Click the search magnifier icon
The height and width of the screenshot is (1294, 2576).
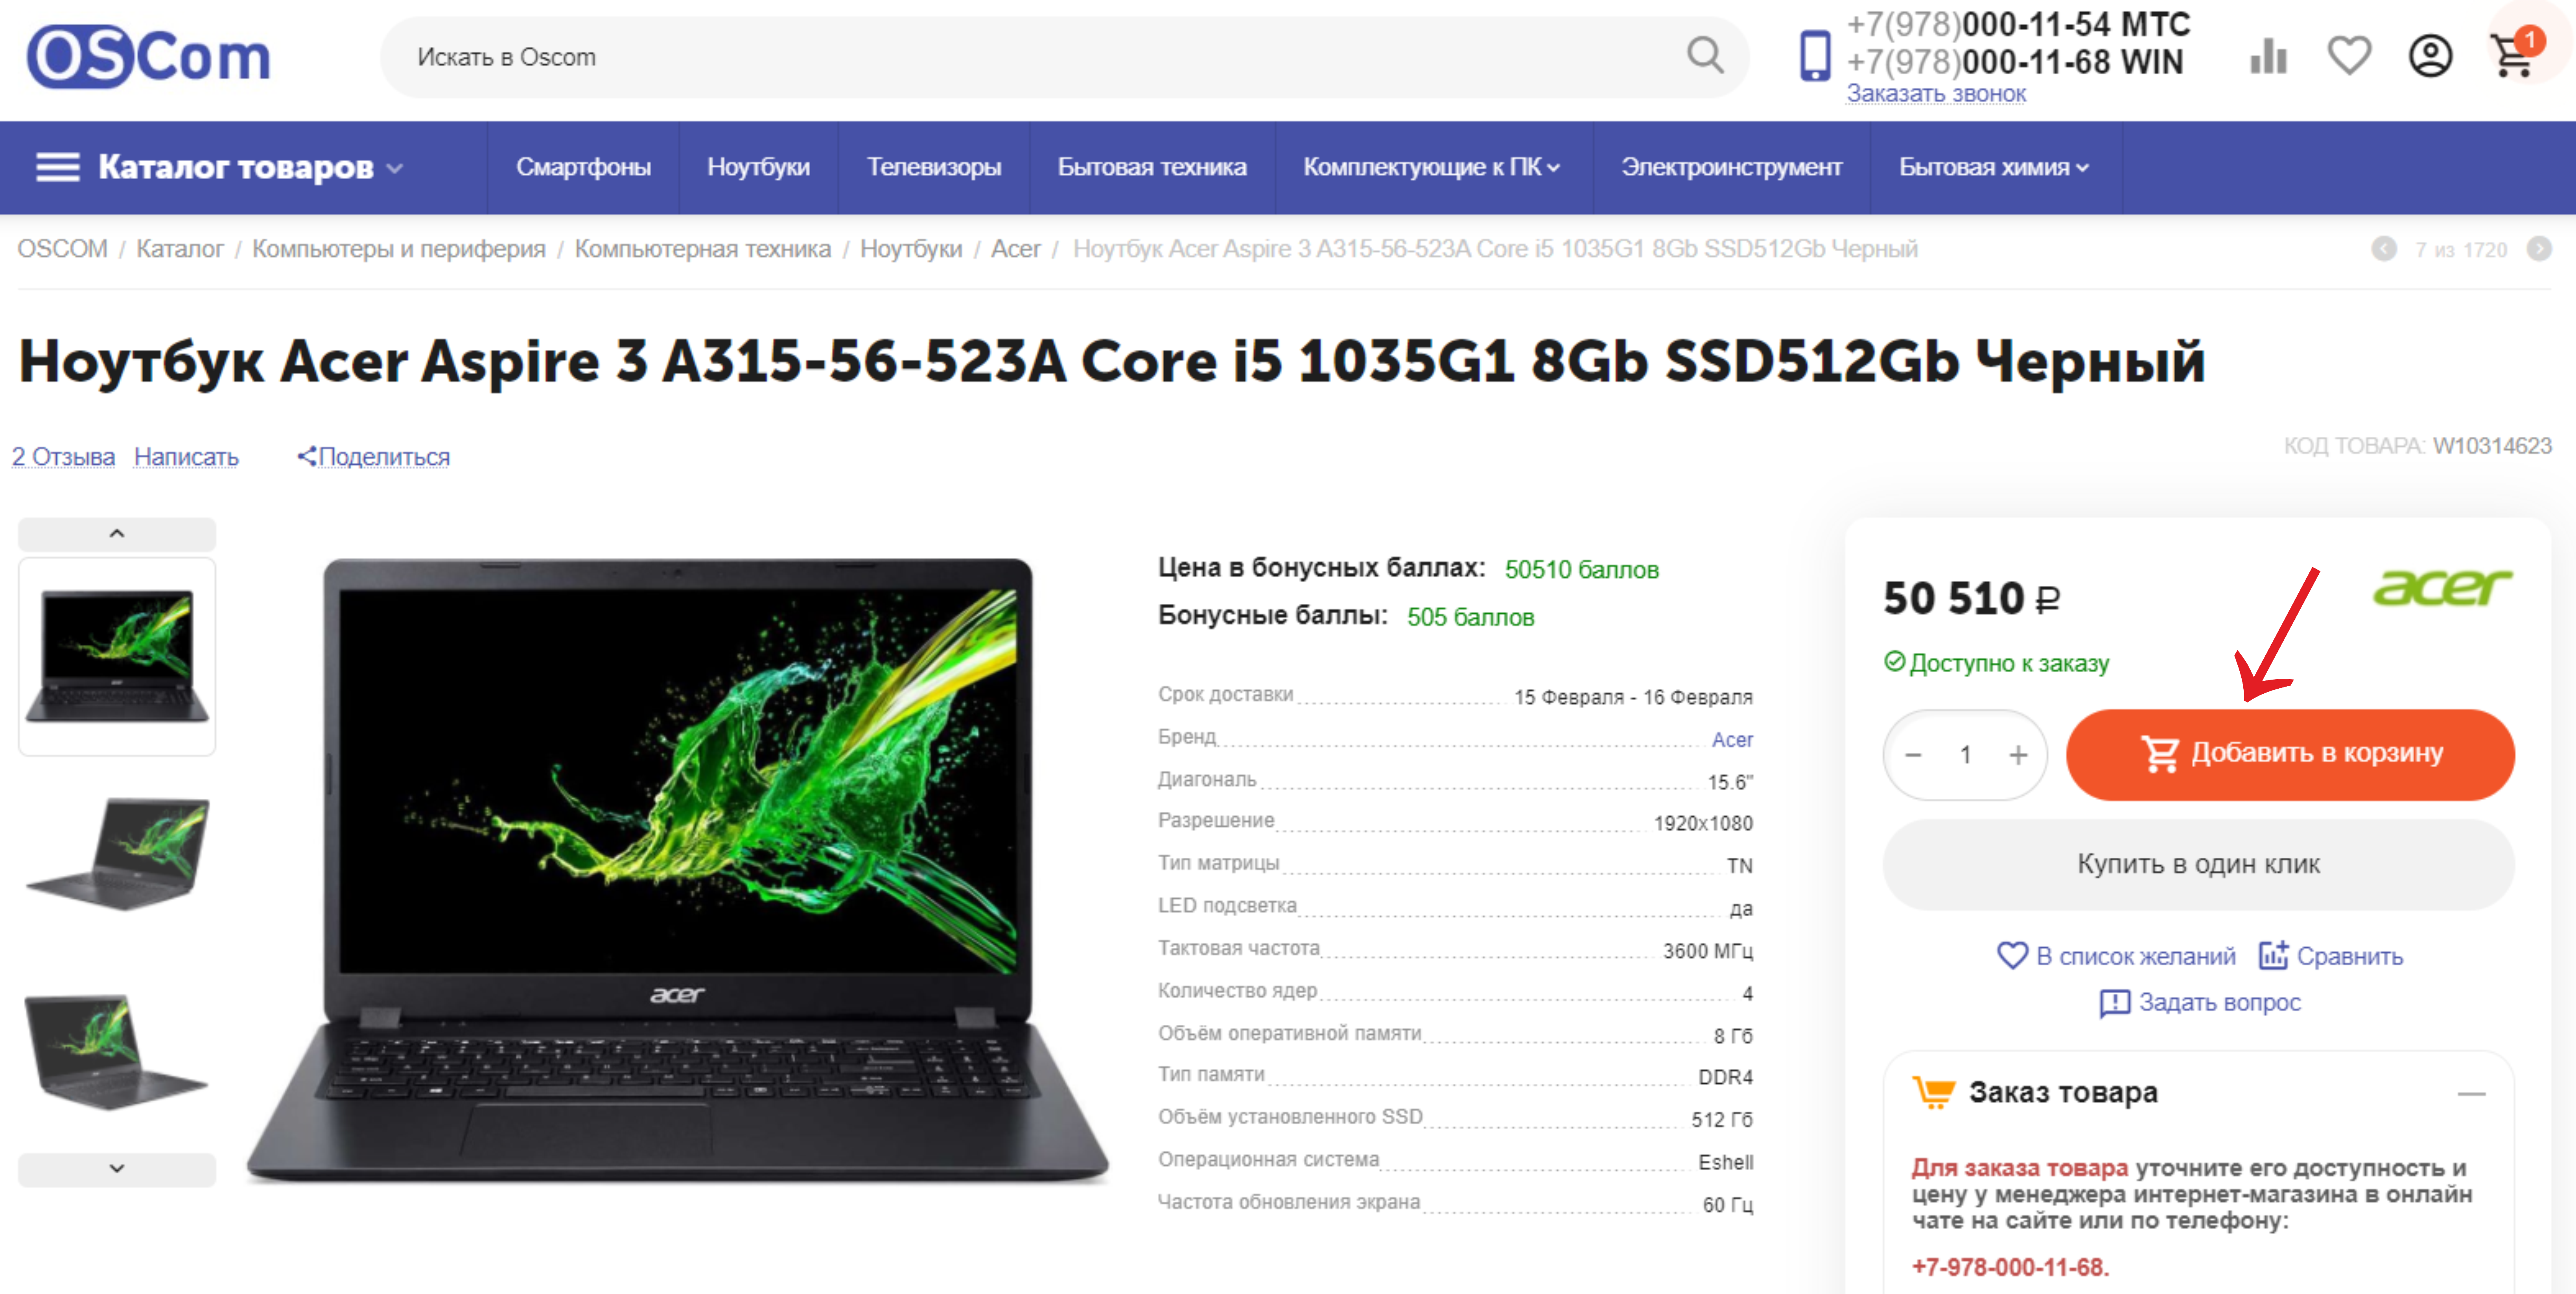[1705, 56]
